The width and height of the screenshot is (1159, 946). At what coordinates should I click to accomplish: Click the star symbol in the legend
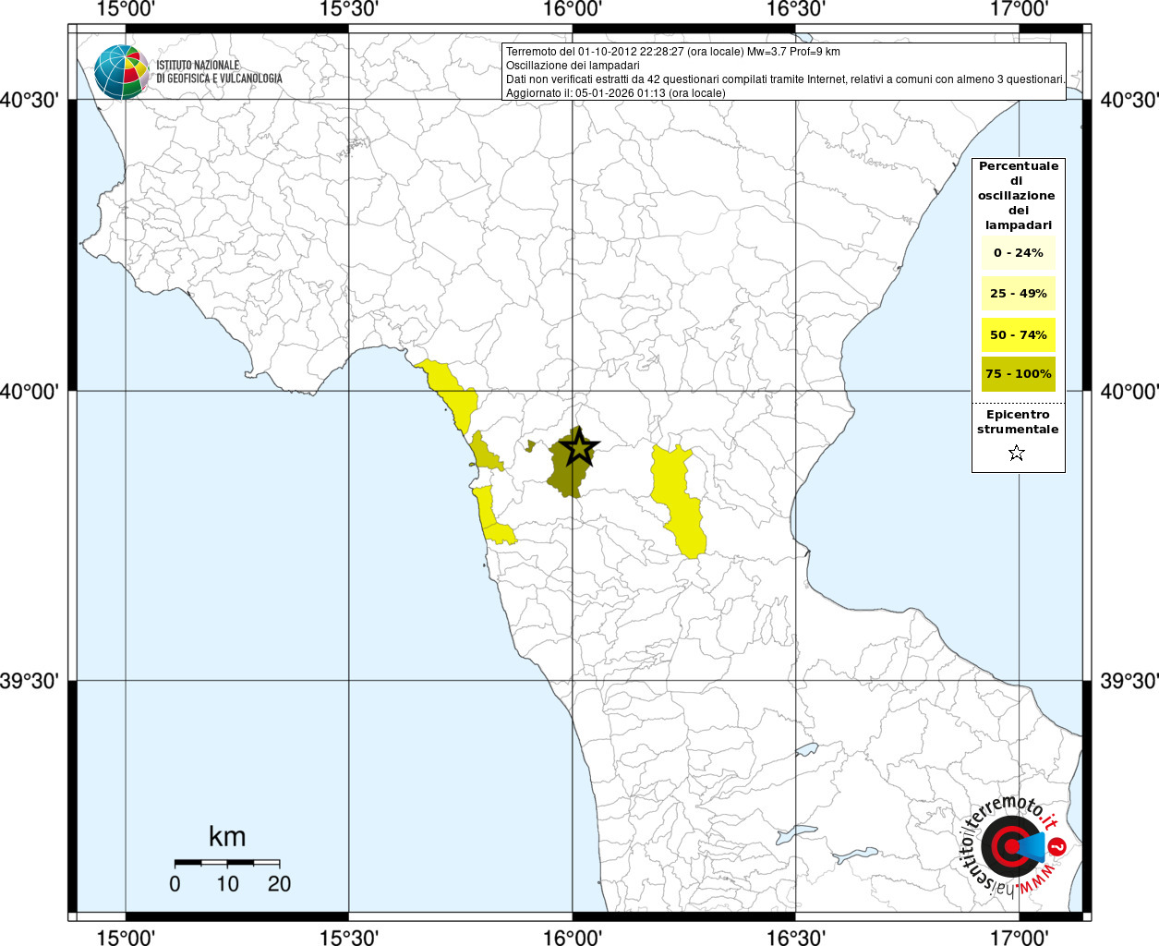tap(1017, 453)
